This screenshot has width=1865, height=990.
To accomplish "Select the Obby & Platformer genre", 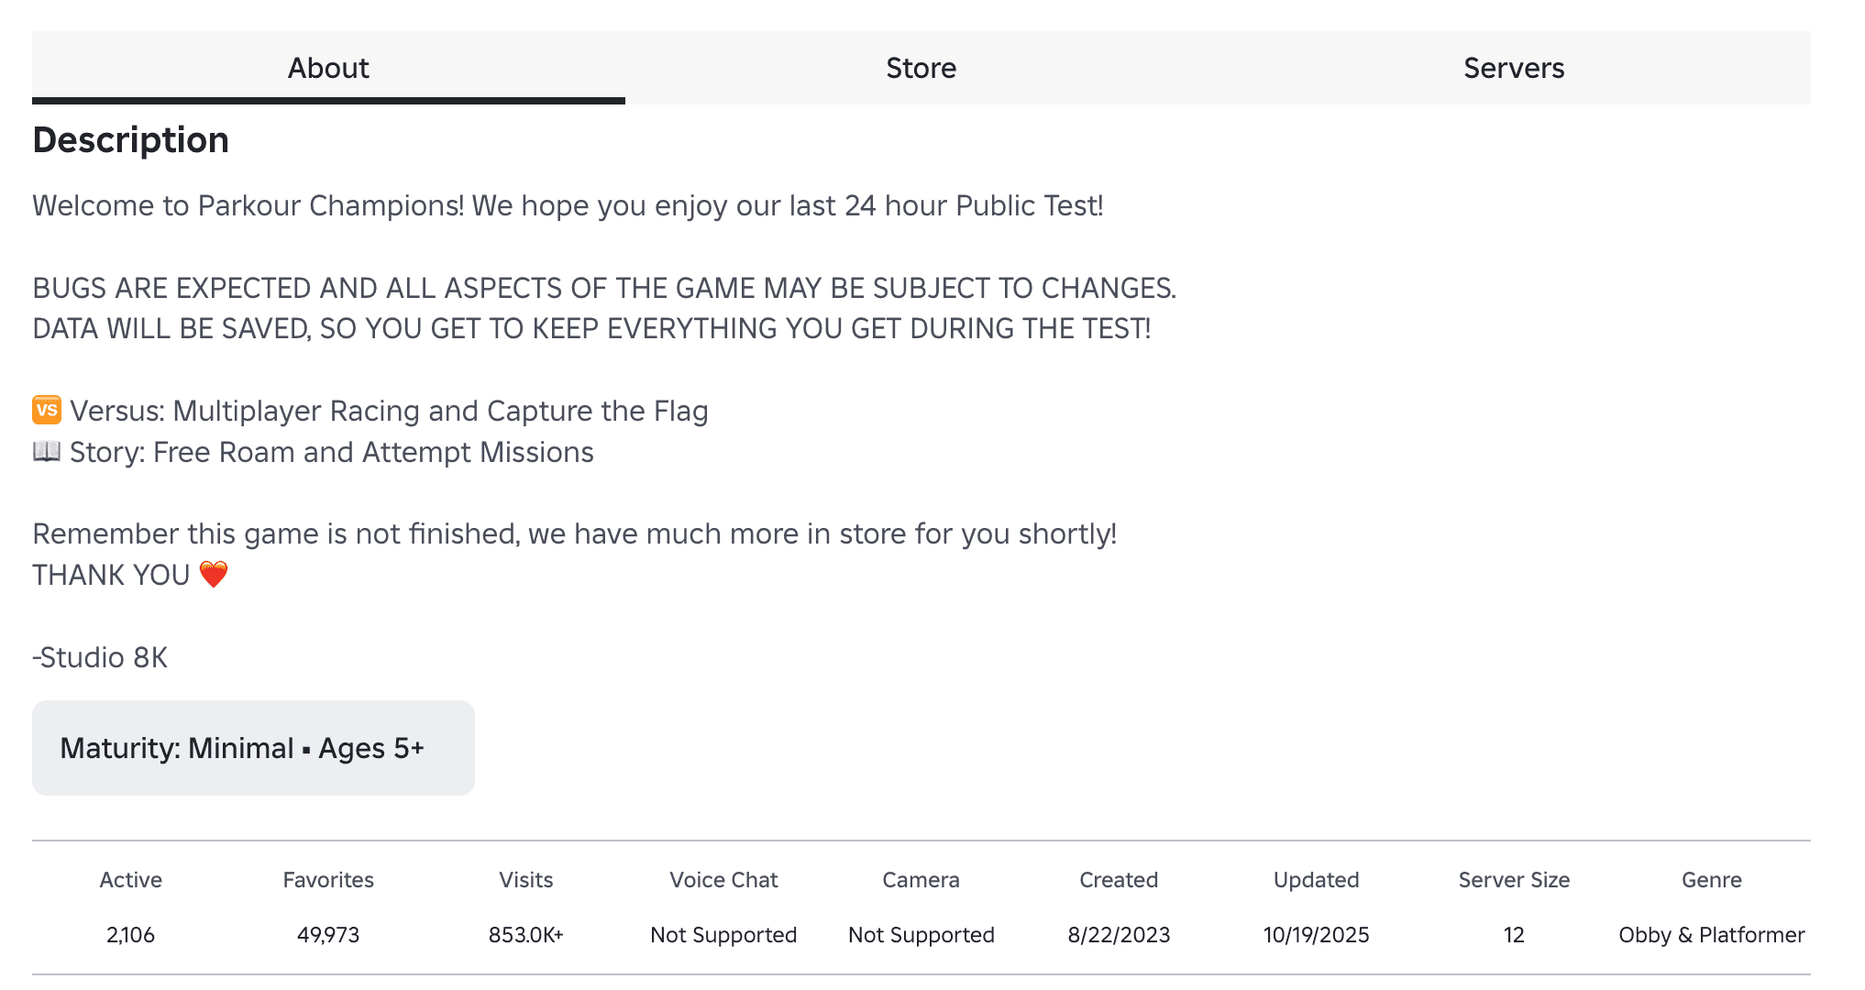I will point(1711,934).
